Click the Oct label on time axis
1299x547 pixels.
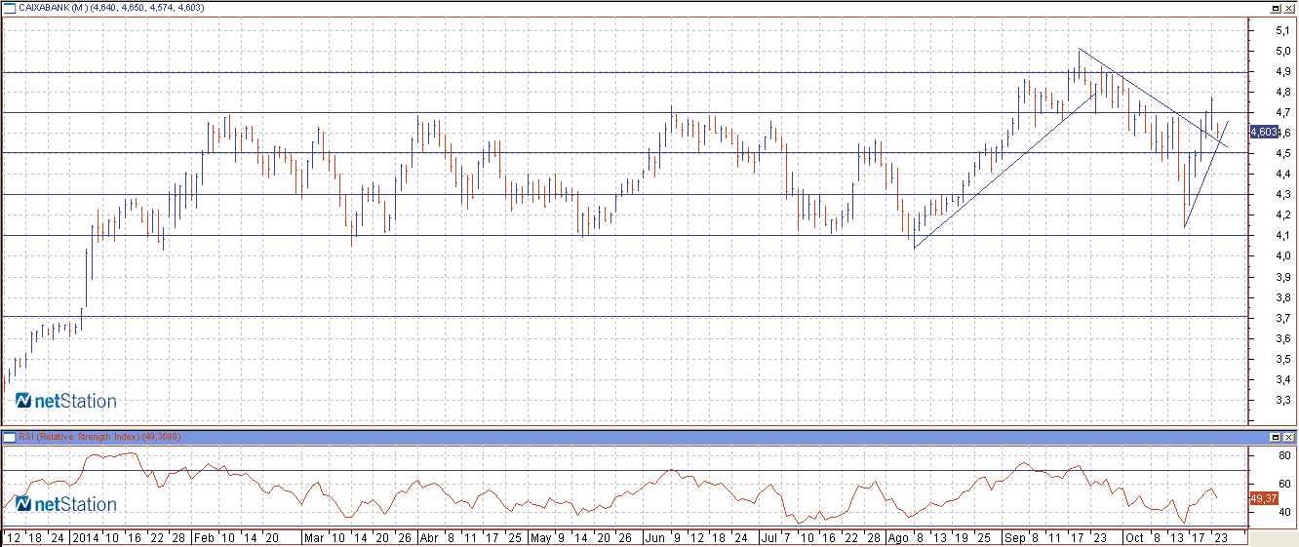(1134, 537)
